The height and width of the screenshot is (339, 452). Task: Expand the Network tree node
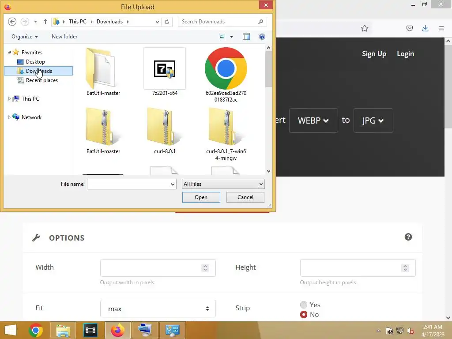point(9,117)
